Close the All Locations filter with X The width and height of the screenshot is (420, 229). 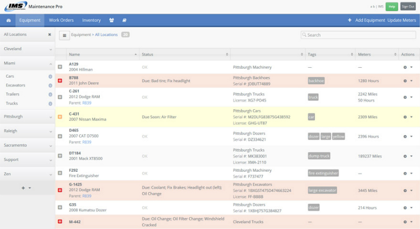point(49,35)
